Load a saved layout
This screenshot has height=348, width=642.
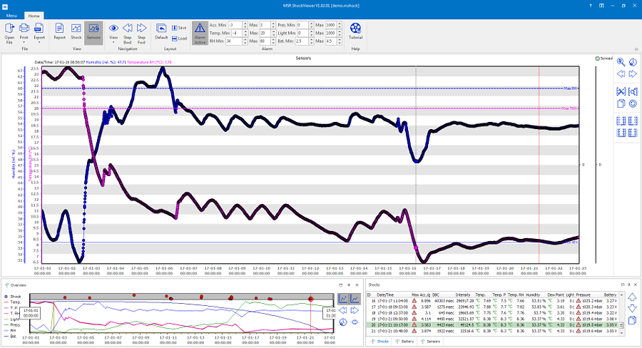point(179,39)
